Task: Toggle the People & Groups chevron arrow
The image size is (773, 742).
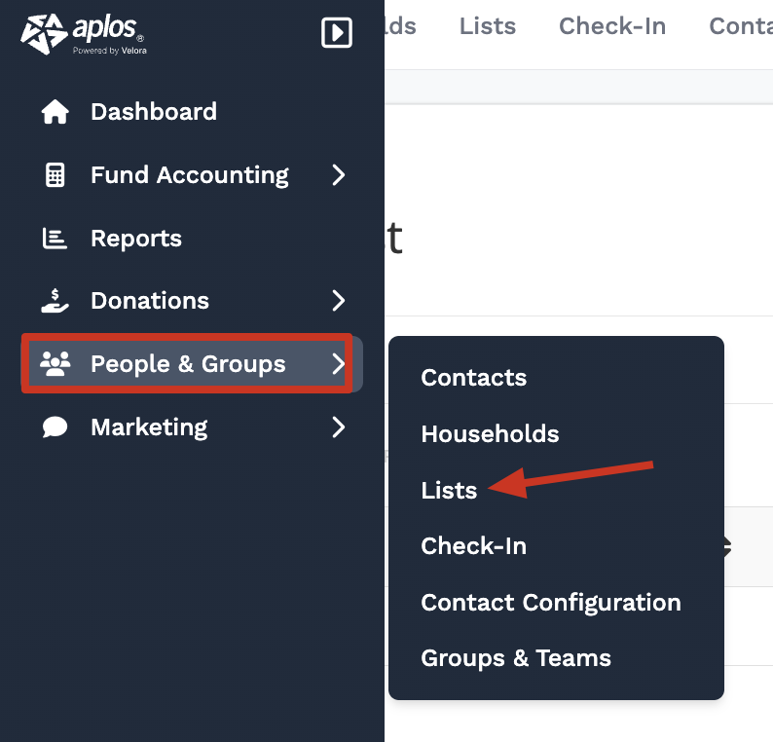Action: pos(338,364)
